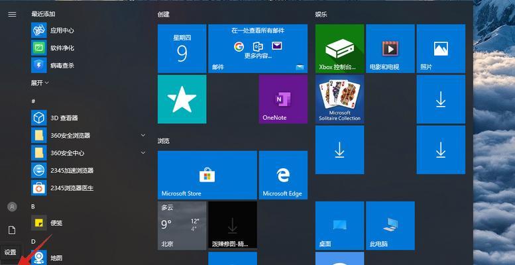
Task: Open the Documents icon in the left rail
Action: [x=12, y=230]
